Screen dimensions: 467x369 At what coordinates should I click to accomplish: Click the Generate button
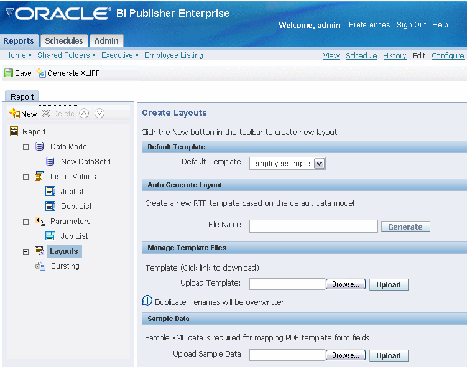coord(405,227)
